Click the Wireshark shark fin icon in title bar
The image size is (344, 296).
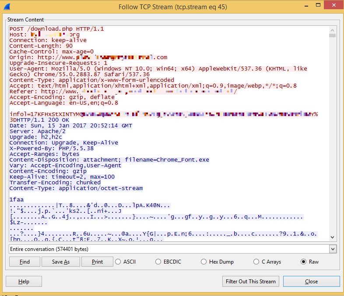[7, 7]
